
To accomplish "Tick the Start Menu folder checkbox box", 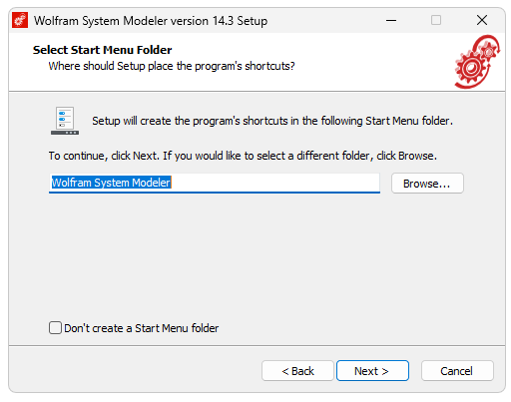I will pyautogui.click(x=55, y=328).
